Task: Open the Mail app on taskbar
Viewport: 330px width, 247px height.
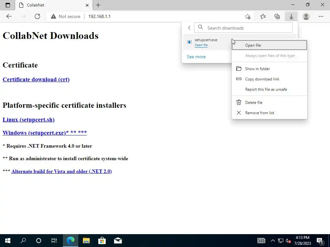Action: (118, 241)
